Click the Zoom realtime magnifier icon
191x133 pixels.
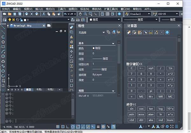[x=85, y=14]
